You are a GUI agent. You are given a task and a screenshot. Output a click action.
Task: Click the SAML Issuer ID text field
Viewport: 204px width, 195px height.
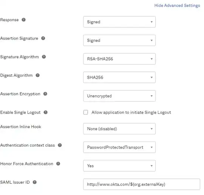142,184
